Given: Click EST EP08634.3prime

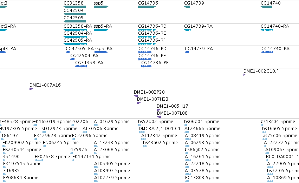Looking at the screenshot, I should [x=21, y=178].
